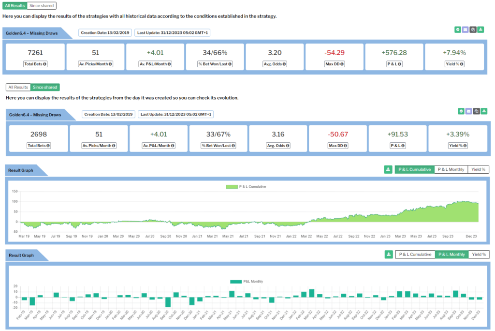Switch second graph to Yield %
The image size is (495, 331).
(479, 254)
